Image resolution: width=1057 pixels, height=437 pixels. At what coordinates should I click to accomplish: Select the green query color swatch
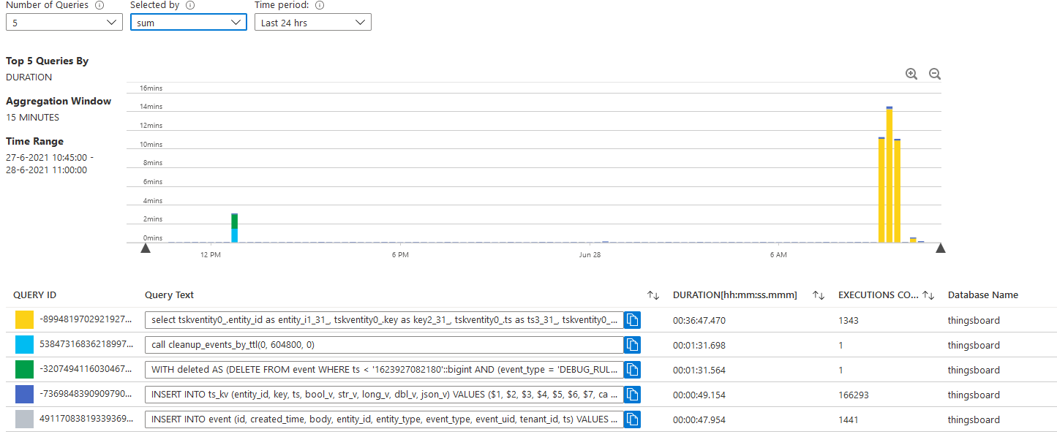point(24,370)
